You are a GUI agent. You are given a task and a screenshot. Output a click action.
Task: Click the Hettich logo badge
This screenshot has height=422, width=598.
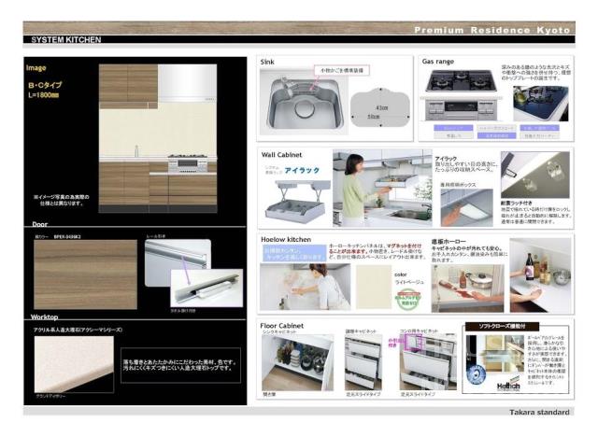481,383
